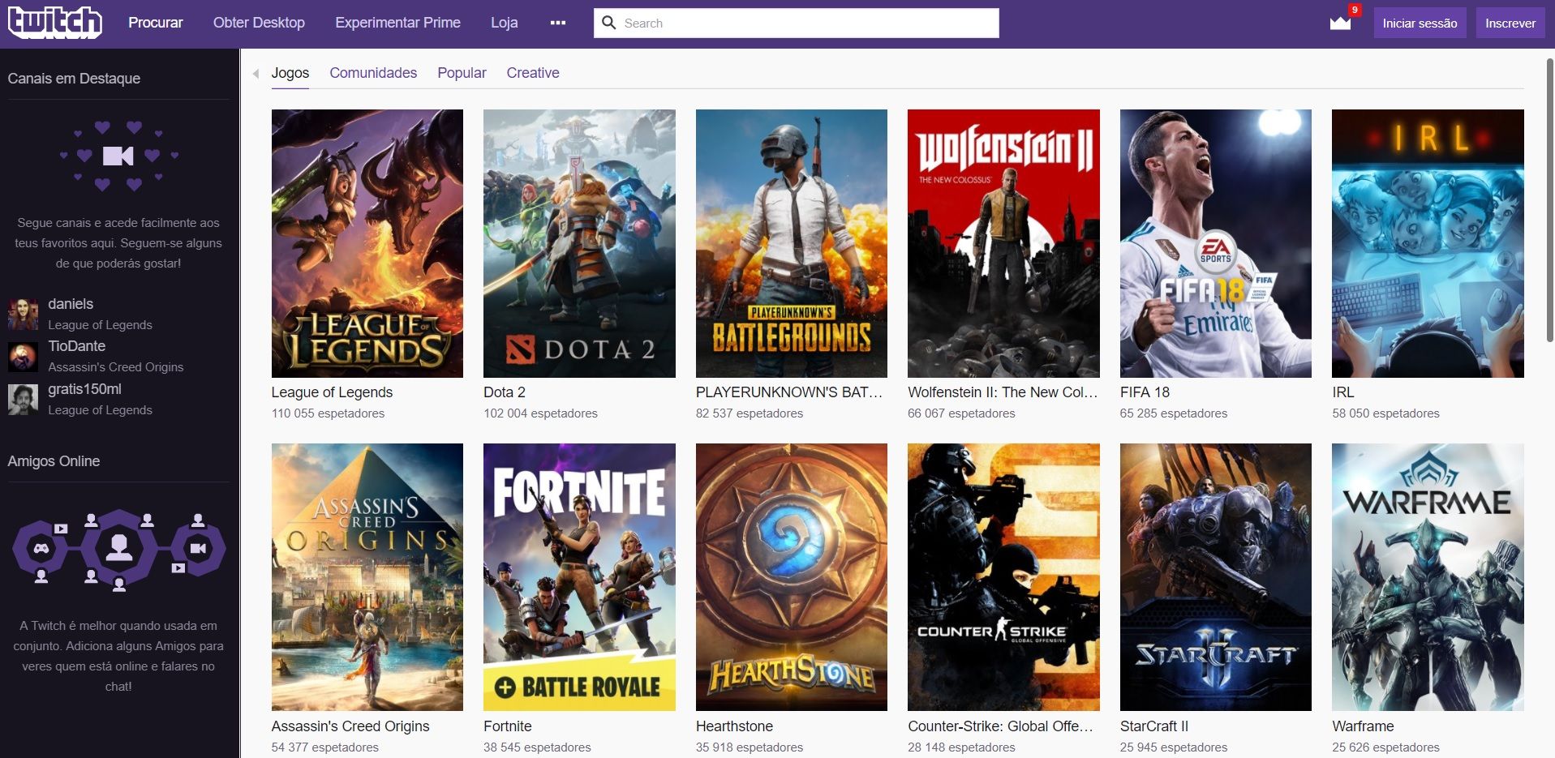Open the search magnifier icon
Image resolution: width=1555 pixels, height=758 pixels.
pos(608,23)
